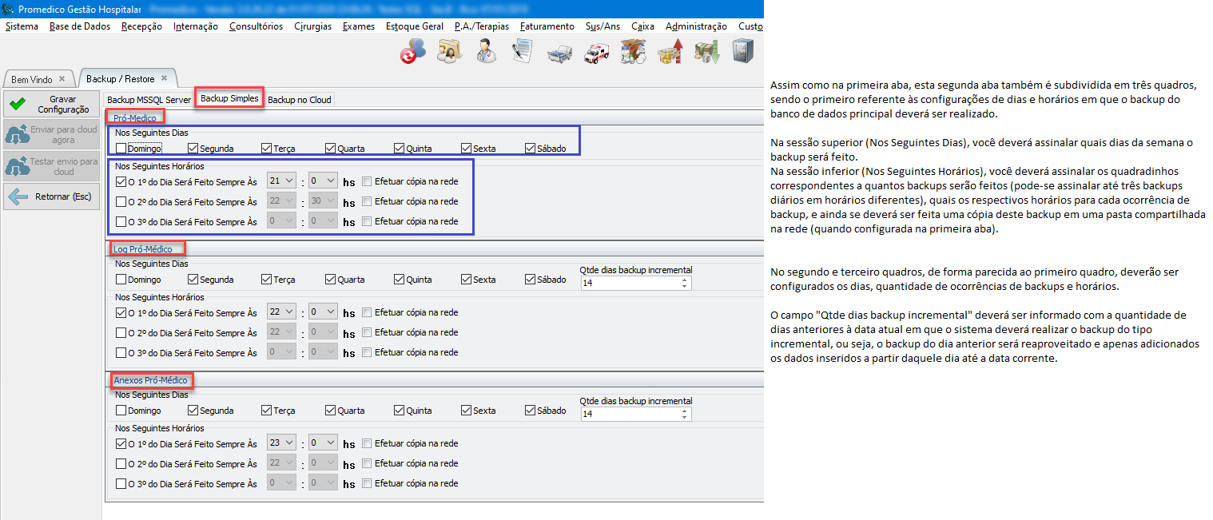Click the user refresh toolbar icon
The width and height of the screenshot is (1213, 520).
pos(412,51)
